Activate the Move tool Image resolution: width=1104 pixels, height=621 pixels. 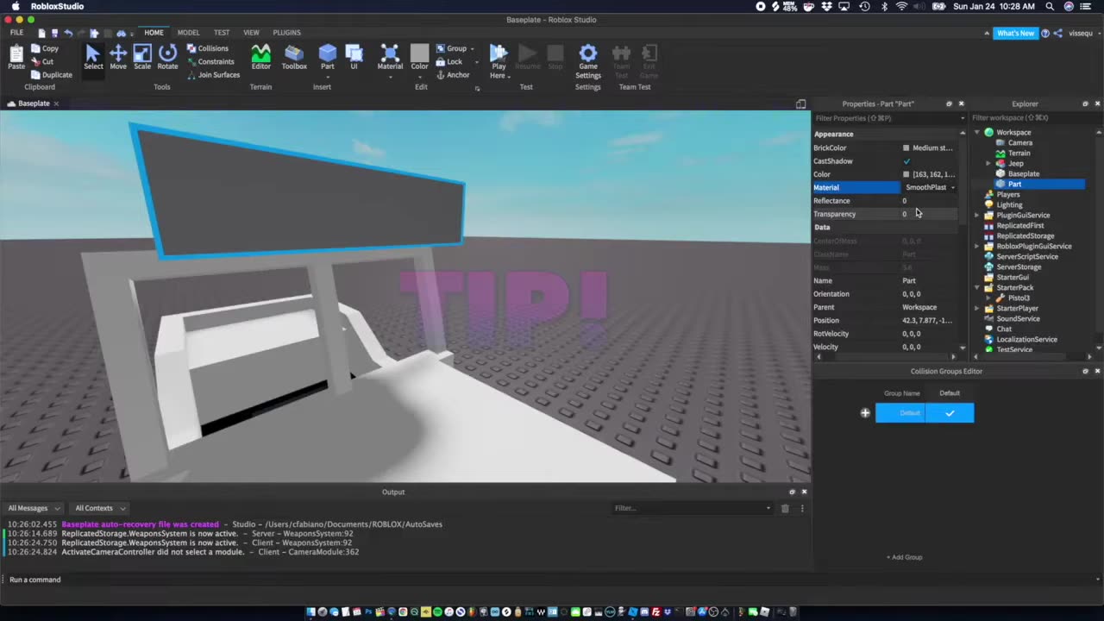(x=118, y=58)
